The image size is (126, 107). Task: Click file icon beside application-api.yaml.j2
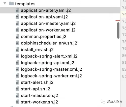tap(17, 17)
